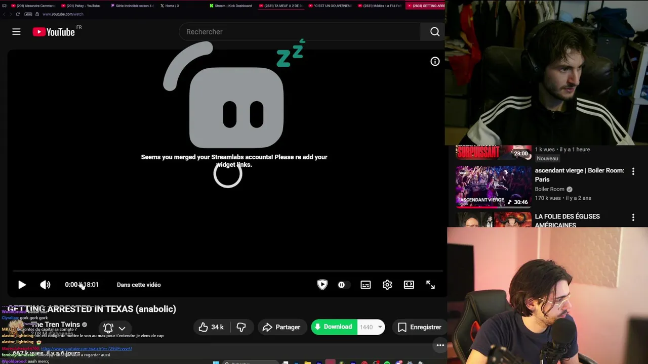The height and width of the screenshot is (364, 648).
Task: Switch to Série Invincible saison 4 tab
Action: click(x=132, y=6)
